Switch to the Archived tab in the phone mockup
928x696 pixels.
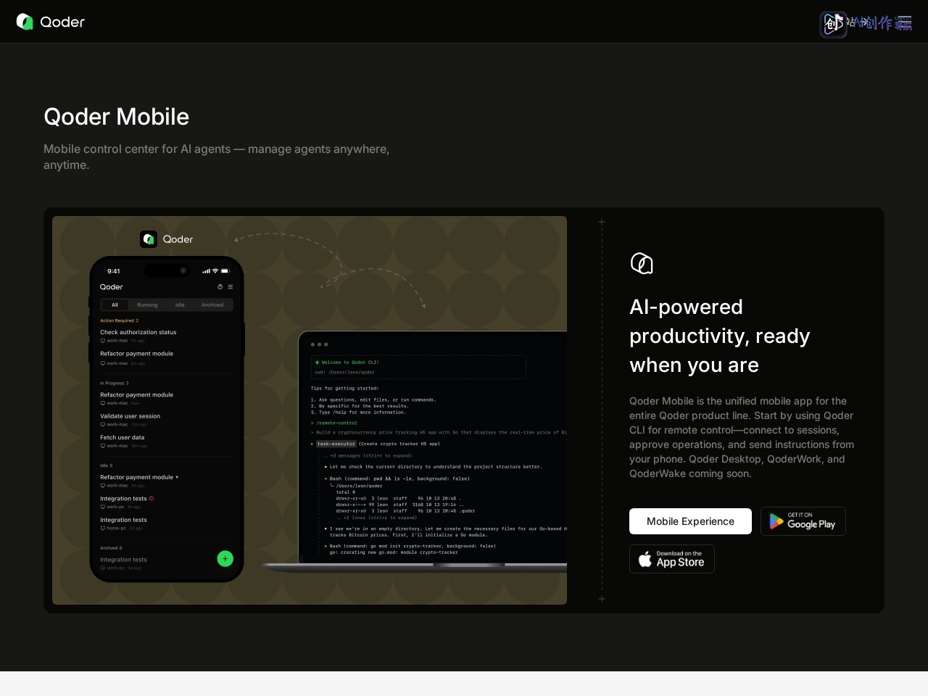tap(212, 305)
